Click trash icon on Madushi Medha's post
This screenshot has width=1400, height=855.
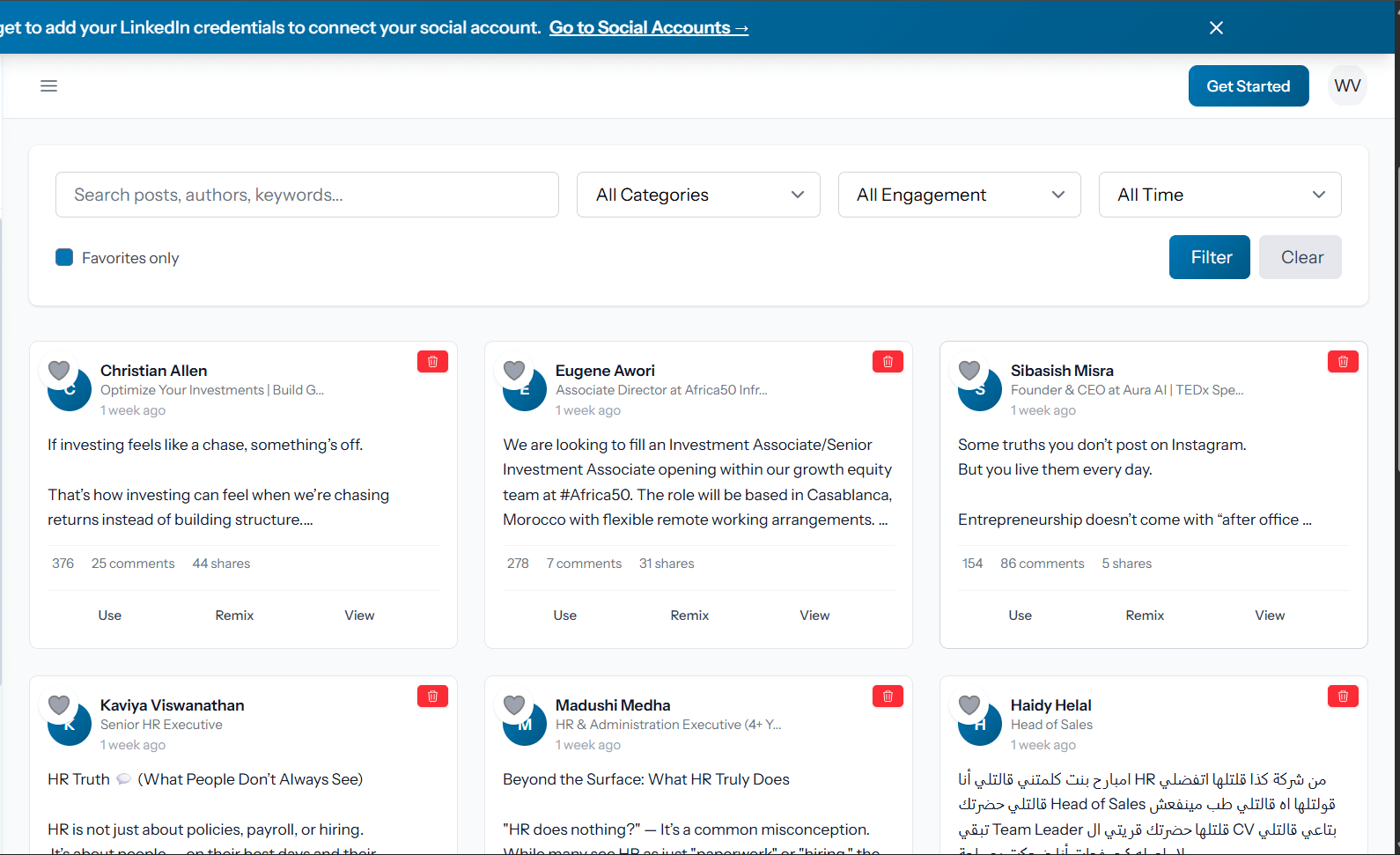888,697
